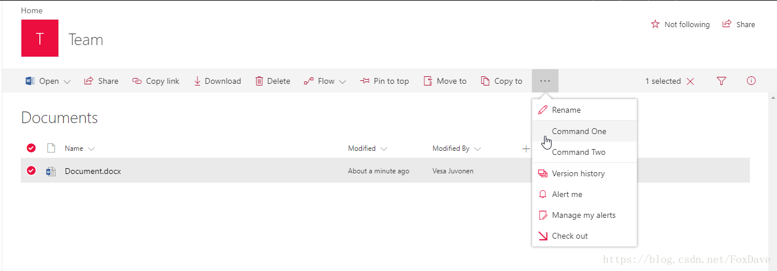Click the About a minute ago cell
The height and width of the screenshot is (271, 777).
tap(379, 171)
